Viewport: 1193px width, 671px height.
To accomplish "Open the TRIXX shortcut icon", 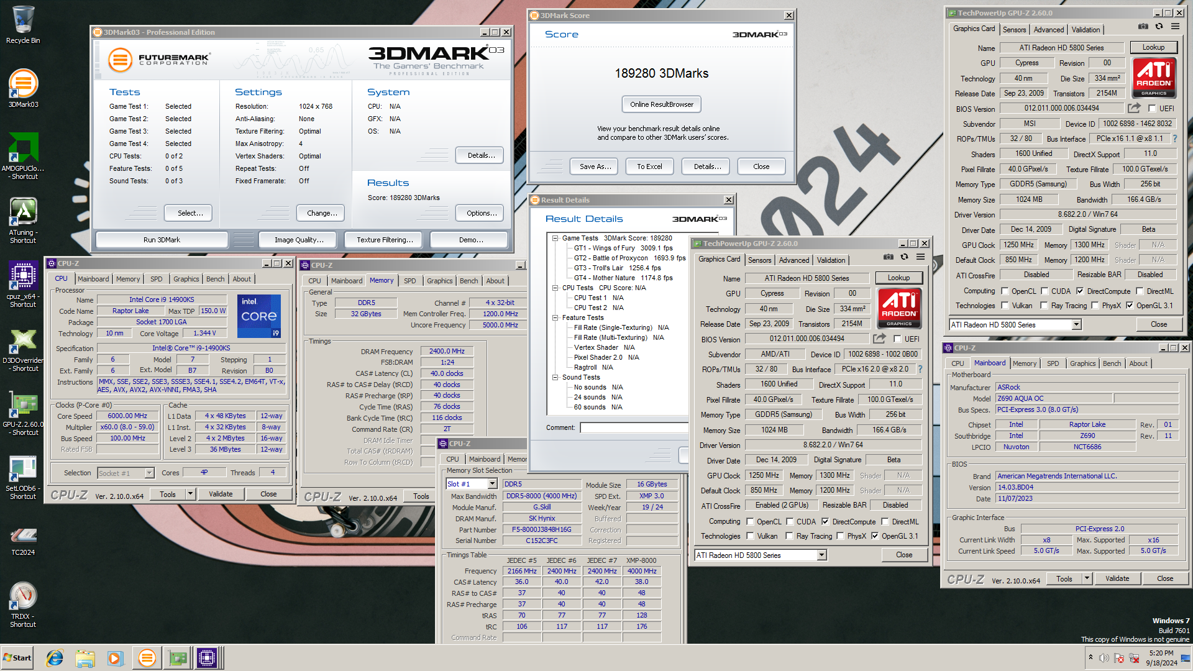I will click(23, 604).
